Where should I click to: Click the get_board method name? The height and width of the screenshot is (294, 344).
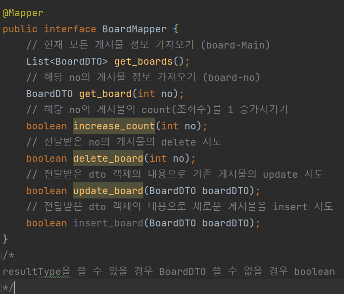[105, 94]
